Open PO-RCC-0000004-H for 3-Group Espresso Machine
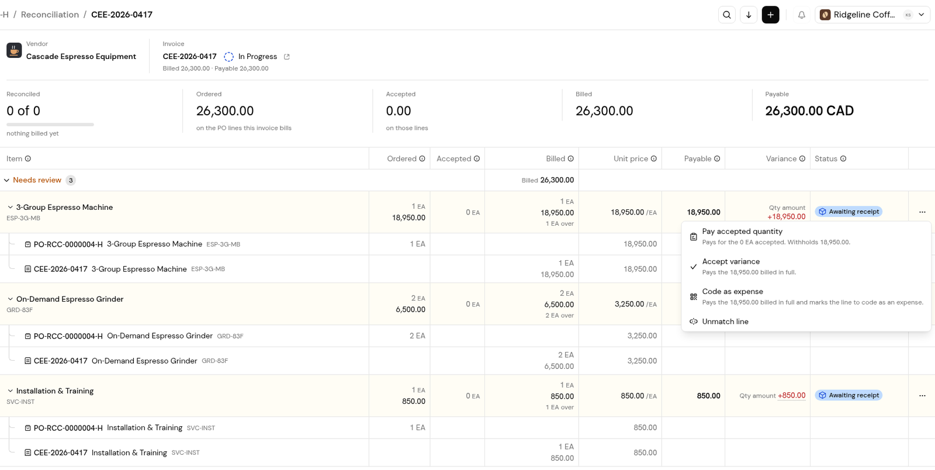935x470 pixels. (68, 244)
